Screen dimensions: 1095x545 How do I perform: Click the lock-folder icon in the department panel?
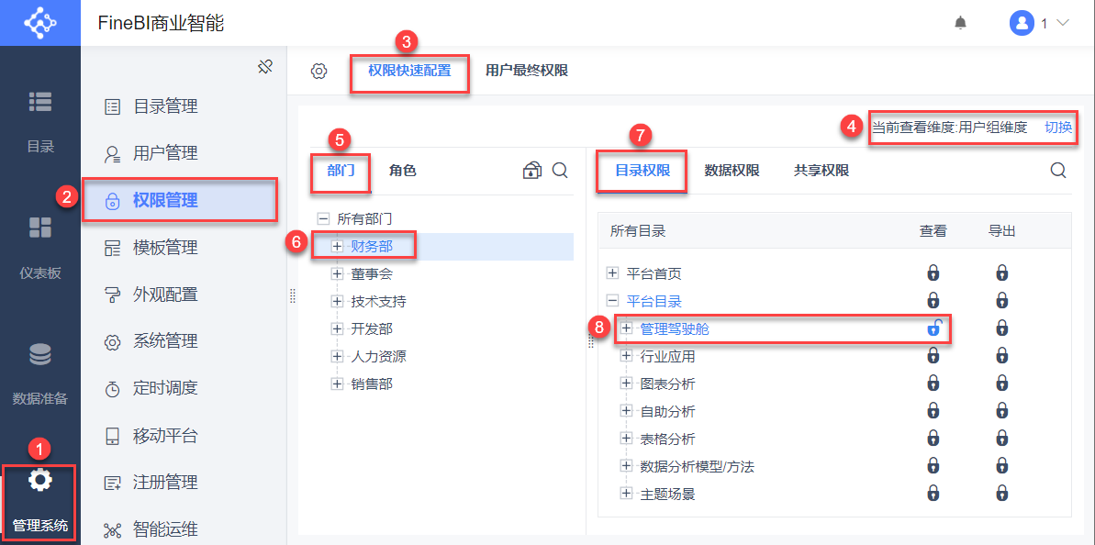click(x=532, y=171)
